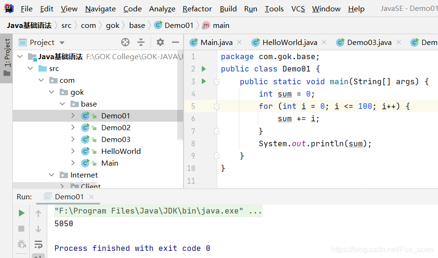The image size is (438, 258).
Task: Open the View menu
Action: 69,9
